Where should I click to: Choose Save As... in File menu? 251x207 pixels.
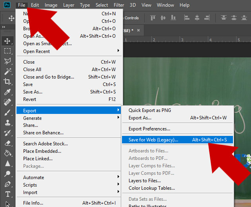click(69, 92)
